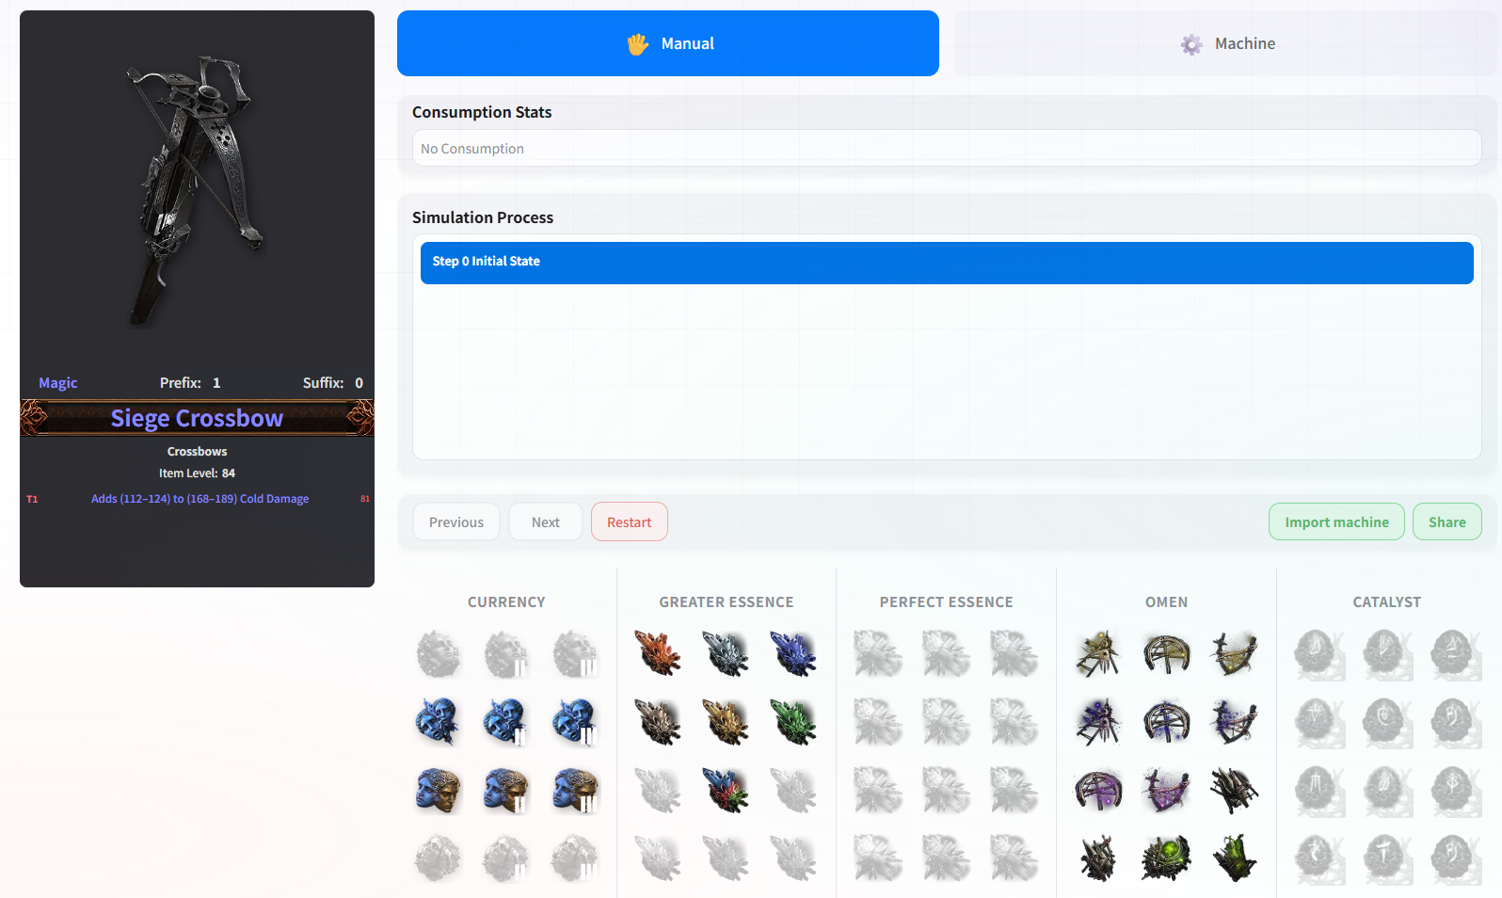Viewport: 1502px width, 898px height.
Task: Pick the multicolored Greater Essence
Action: 727,790
